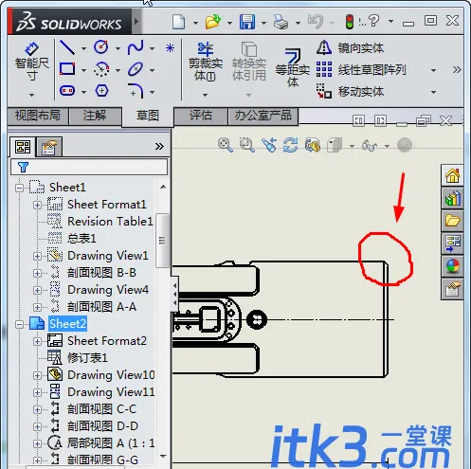Expand the Sheet Format2 node
Viewport: 471px width, 469px height.
(x=37, y=341)
